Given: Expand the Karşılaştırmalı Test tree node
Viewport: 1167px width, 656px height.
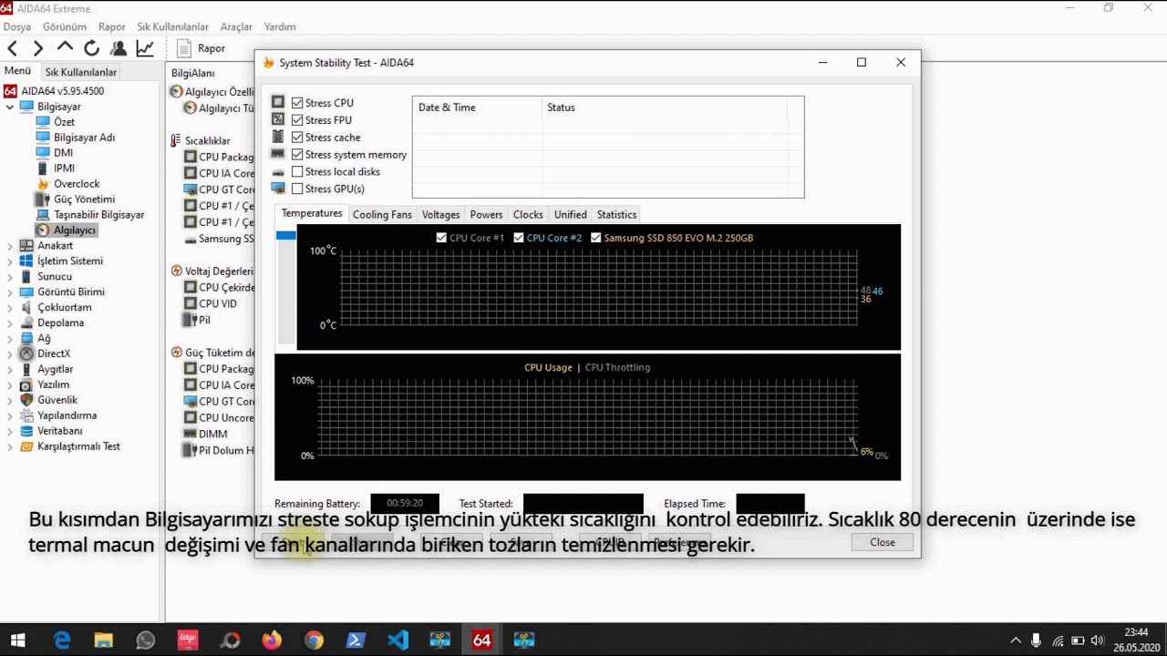Looking at the screenshot, I should pyautogui.click(x=10, y=447).
